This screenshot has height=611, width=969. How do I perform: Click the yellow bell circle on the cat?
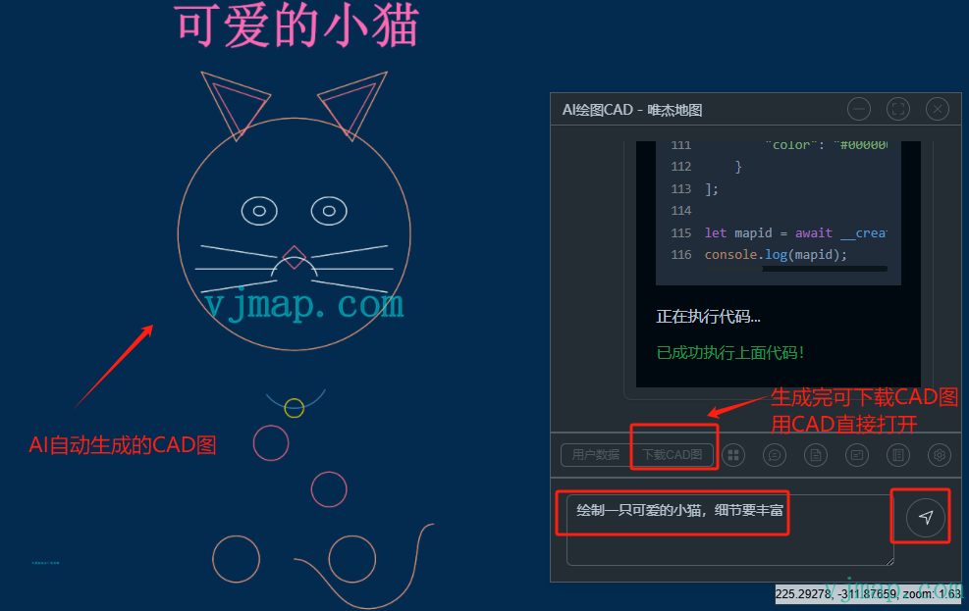click(294, 408)
